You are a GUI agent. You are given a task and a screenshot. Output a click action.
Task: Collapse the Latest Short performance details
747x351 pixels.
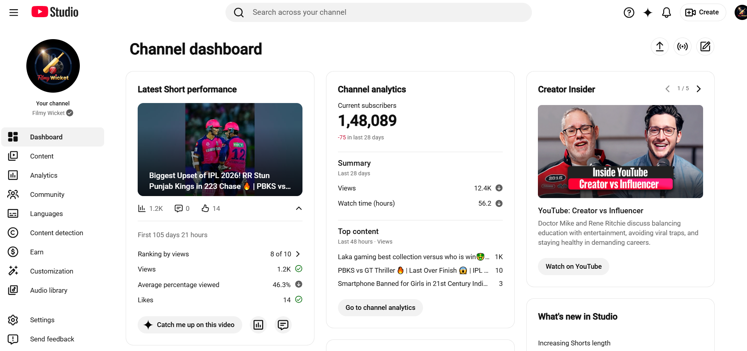[298, 208]
